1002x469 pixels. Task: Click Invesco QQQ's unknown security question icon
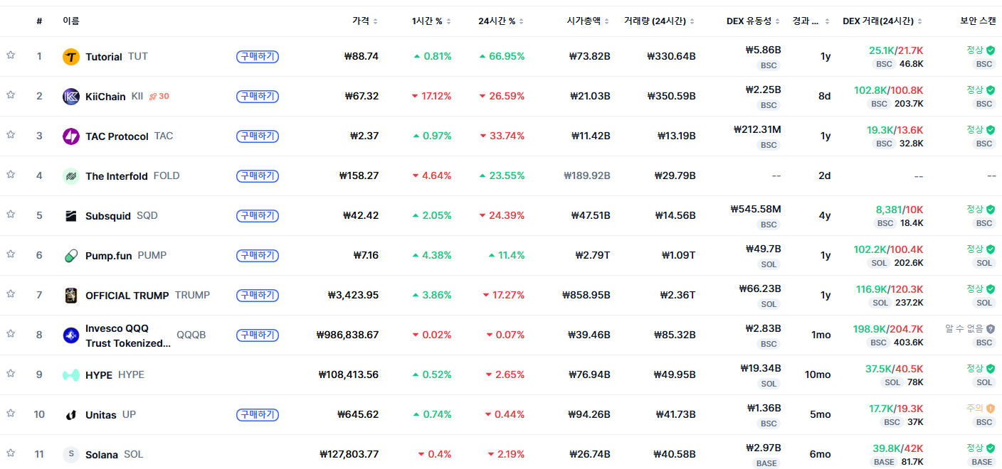(990, 329)
